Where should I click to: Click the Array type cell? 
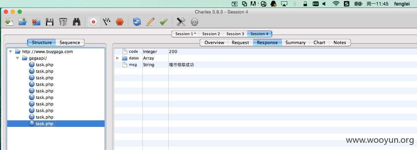[149, 58]
